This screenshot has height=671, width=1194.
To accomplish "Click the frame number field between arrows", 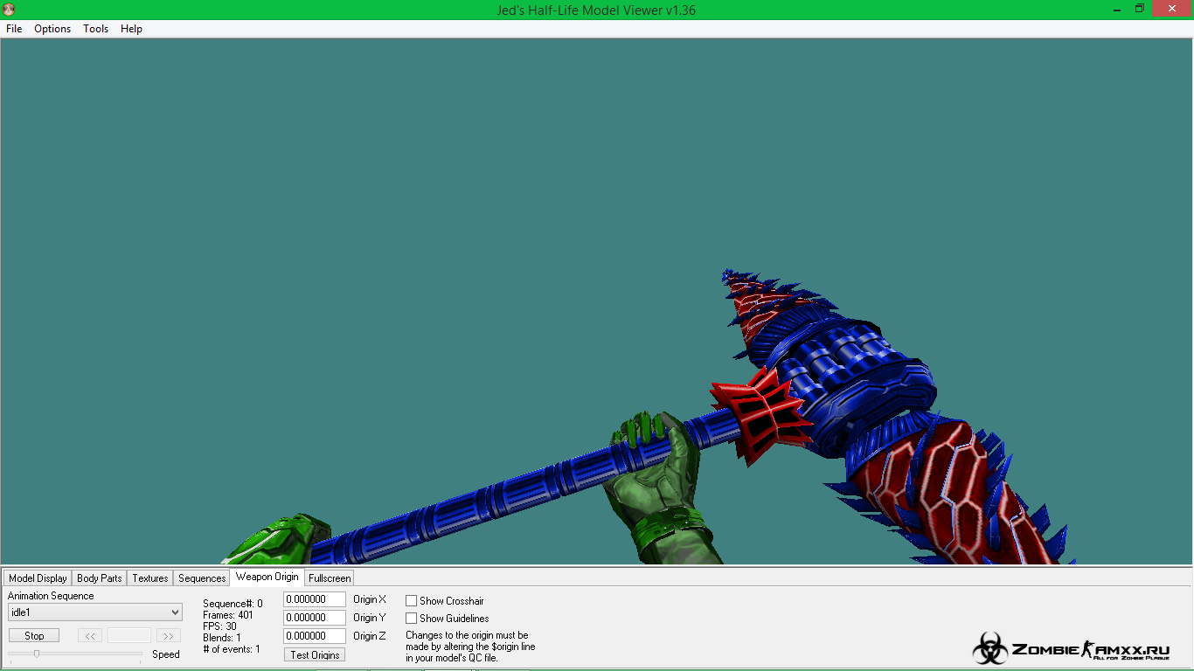I will (129, 636).
